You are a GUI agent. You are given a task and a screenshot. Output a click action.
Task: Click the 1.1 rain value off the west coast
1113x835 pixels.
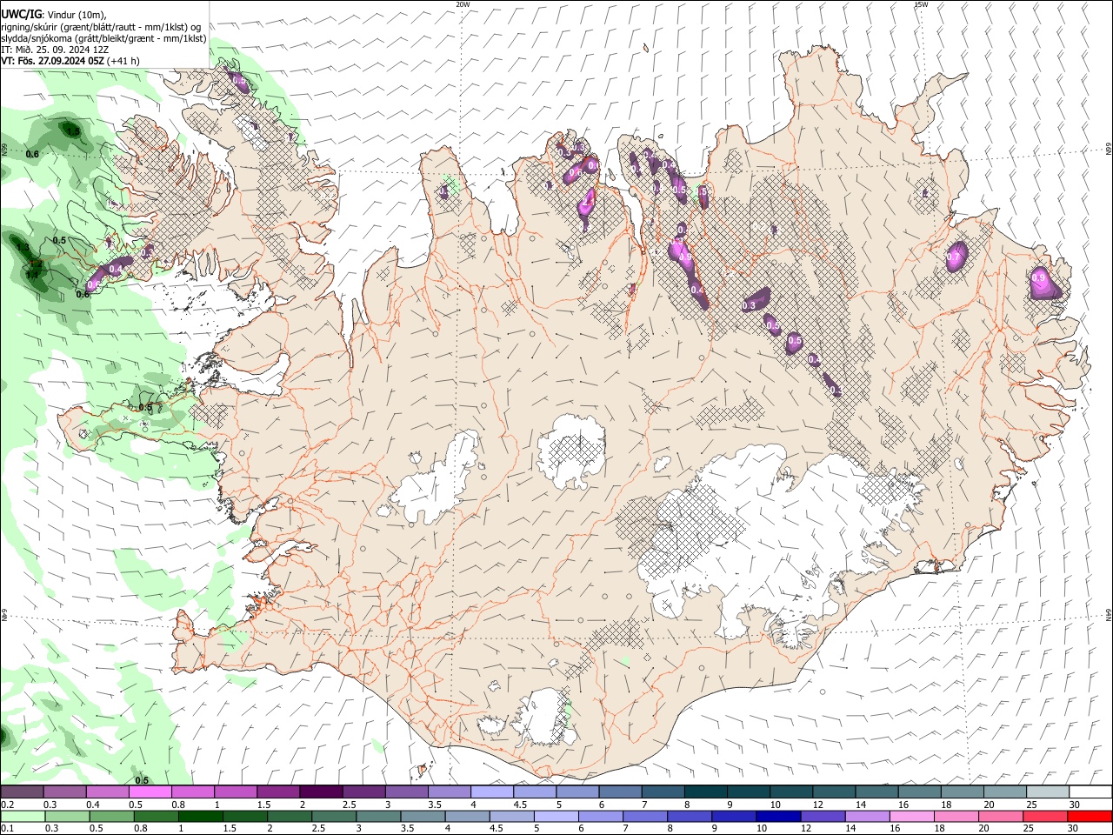point(32,275)
